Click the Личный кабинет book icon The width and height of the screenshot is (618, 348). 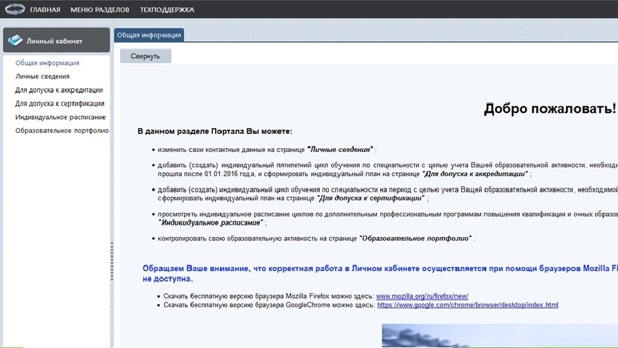(15, 40)
